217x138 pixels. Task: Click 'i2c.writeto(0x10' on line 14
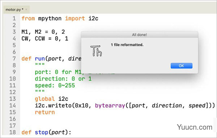[61, 105]
